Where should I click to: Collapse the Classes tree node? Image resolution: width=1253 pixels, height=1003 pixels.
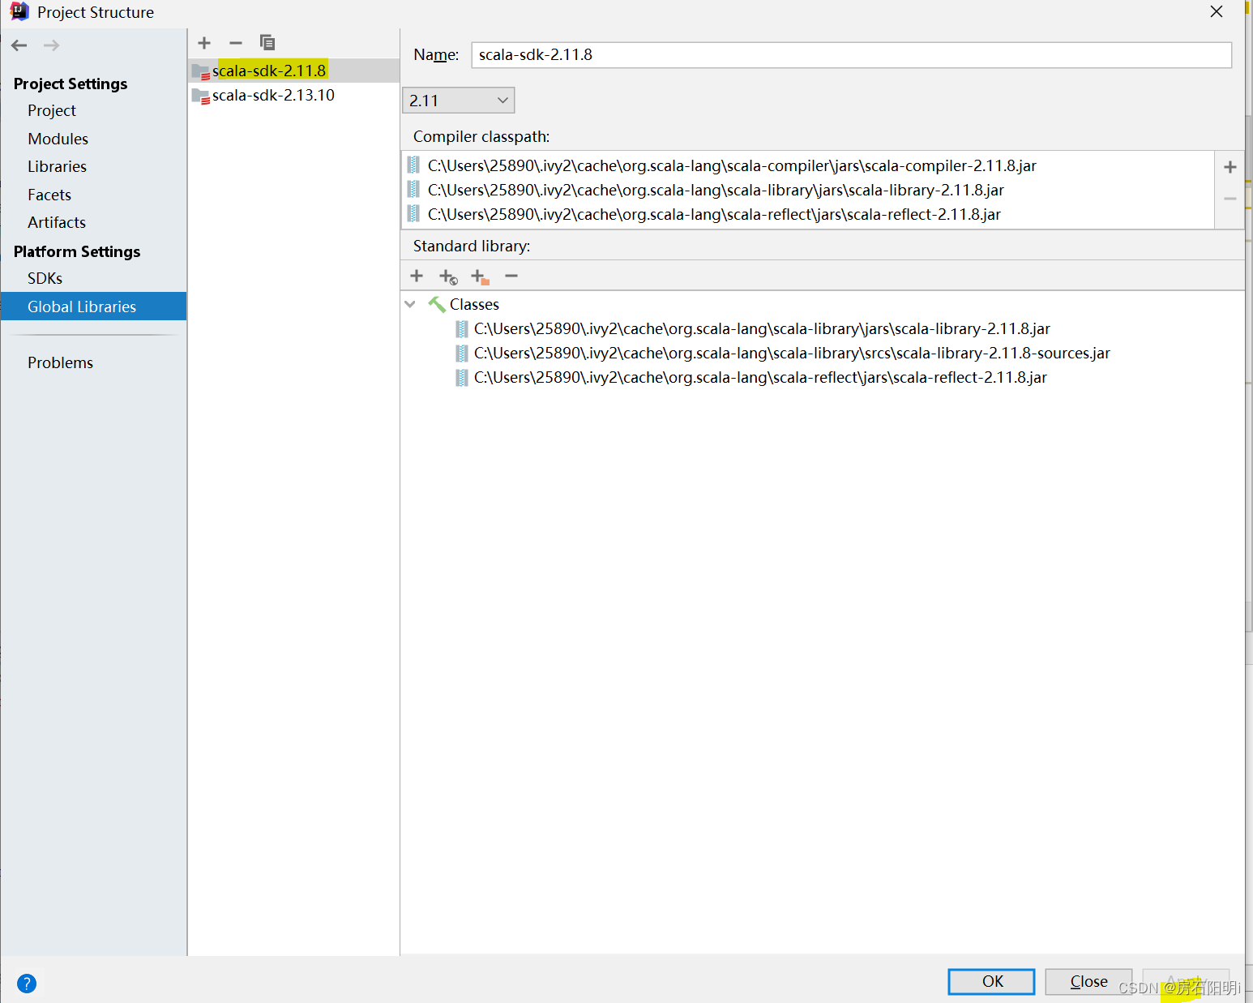(410, 303)
